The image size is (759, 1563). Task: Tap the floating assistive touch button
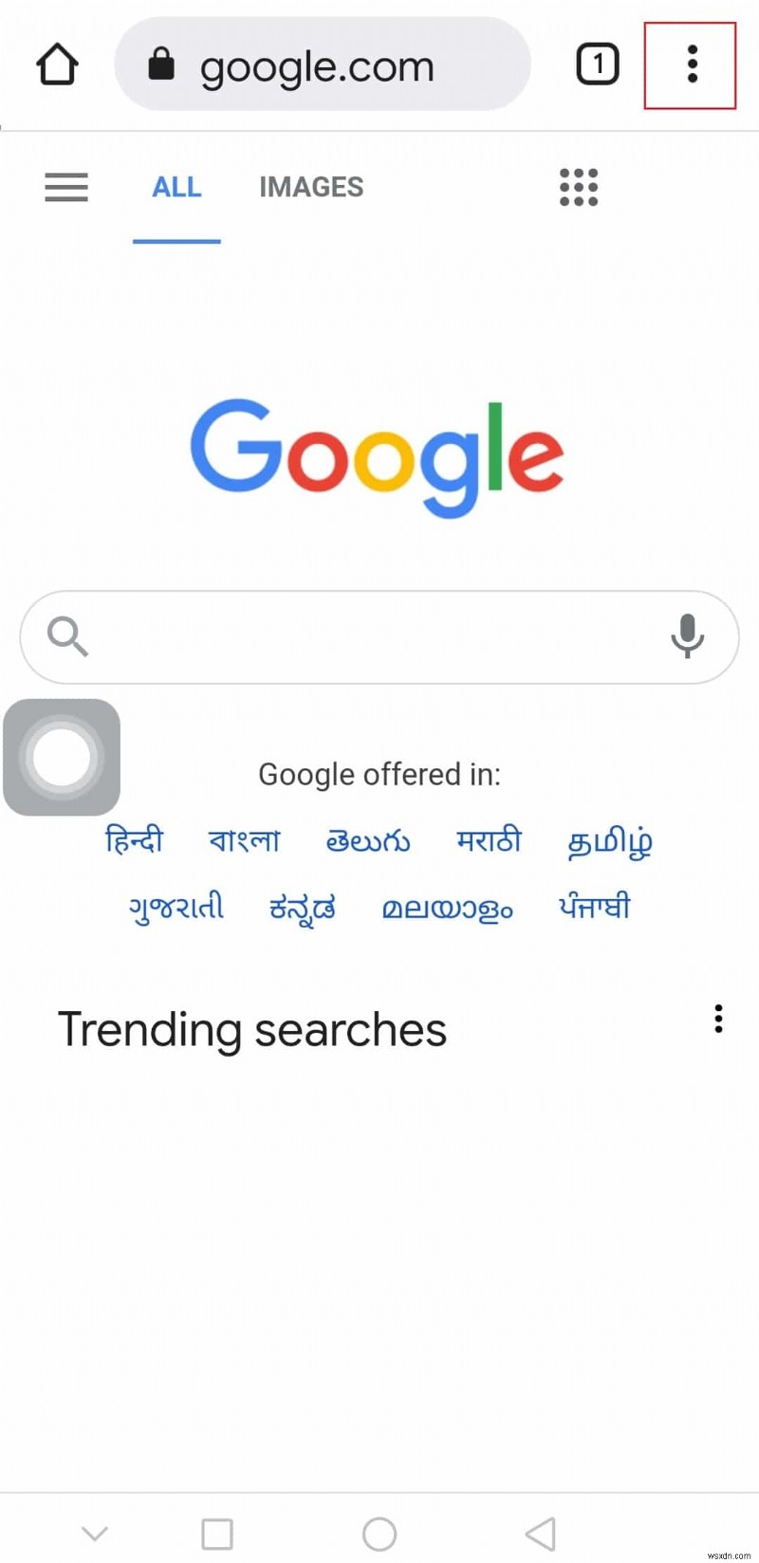[x=62, y=757]
